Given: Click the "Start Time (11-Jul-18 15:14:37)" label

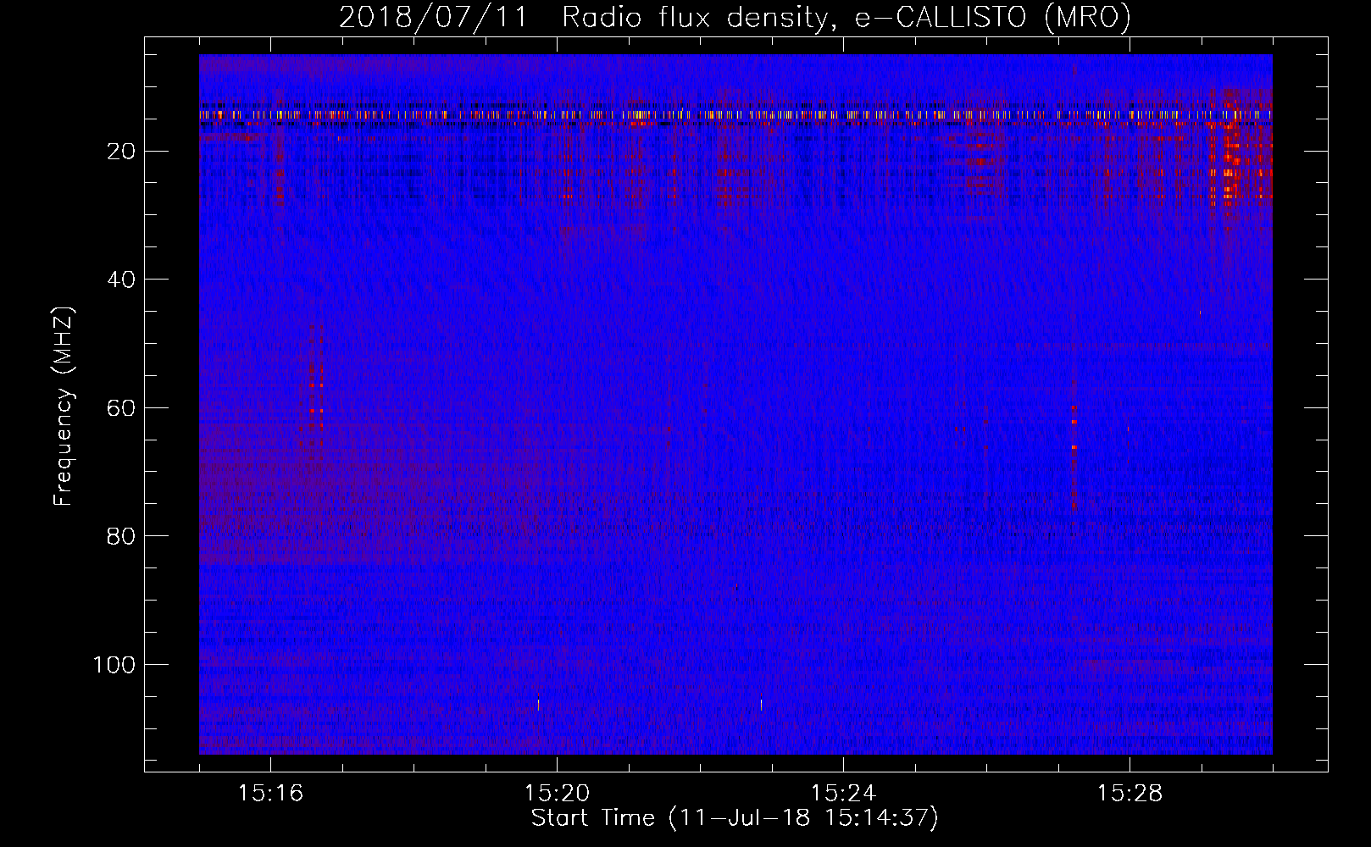Looking at the screenshot, I should click(735, 818).
